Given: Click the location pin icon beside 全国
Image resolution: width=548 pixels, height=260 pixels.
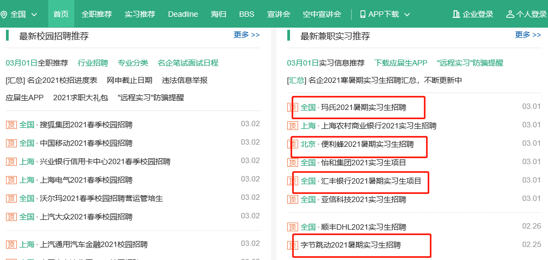Looking at the screenshot, I should pyautogui.click(x=4, y=14).
